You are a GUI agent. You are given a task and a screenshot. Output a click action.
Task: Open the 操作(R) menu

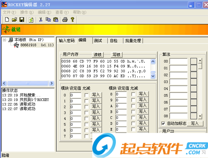[x=27, y=12]
